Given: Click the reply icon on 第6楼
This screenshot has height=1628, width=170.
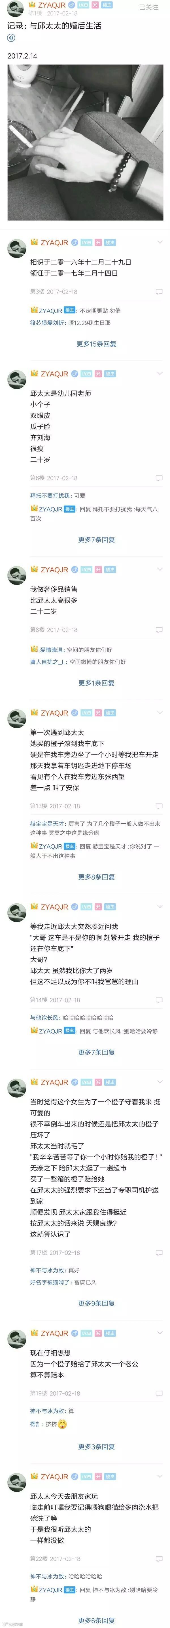Looking at the screenshot, I should [x=159, y=478].
